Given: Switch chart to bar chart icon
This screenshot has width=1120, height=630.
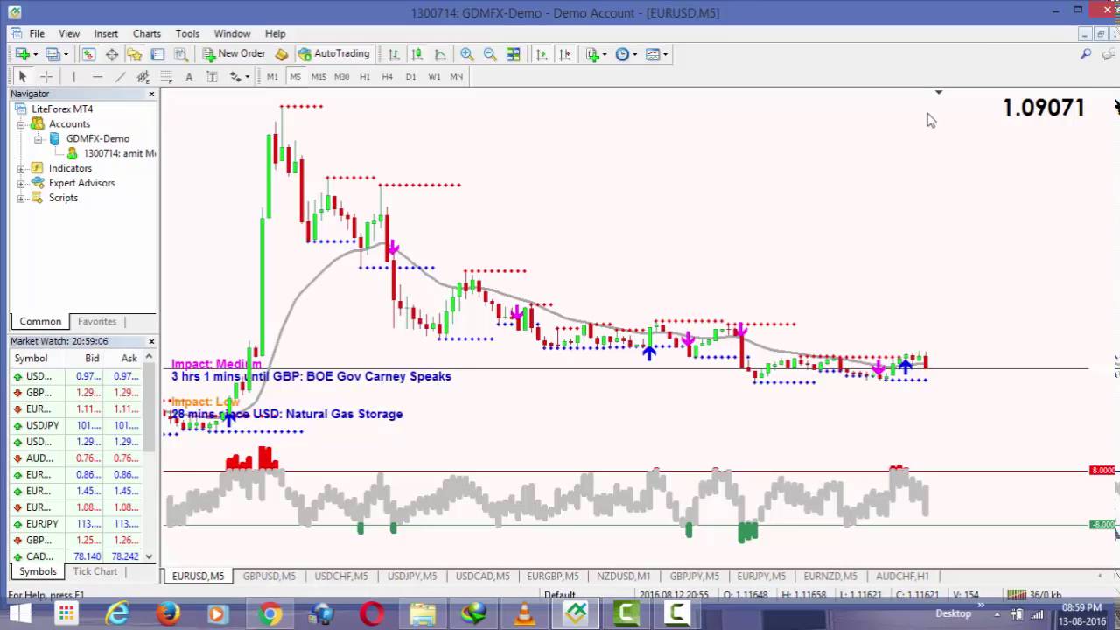Looking at the screenshot, I should pyautogui.click(x=394, y=54).
